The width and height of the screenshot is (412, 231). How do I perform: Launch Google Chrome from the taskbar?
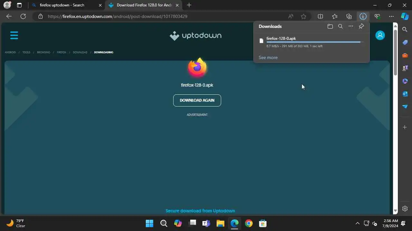coord(248,223)
